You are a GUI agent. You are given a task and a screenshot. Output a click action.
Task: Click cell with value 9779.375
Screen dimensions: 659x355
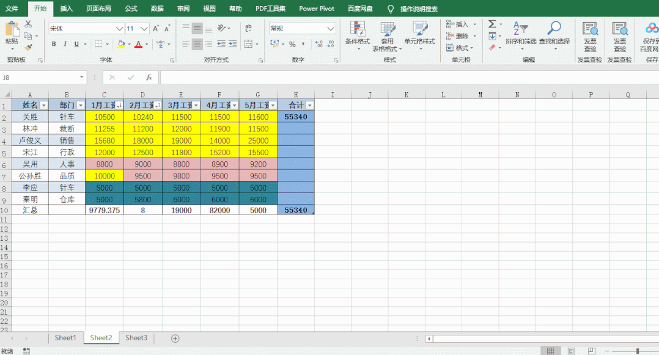coord(104,210)
